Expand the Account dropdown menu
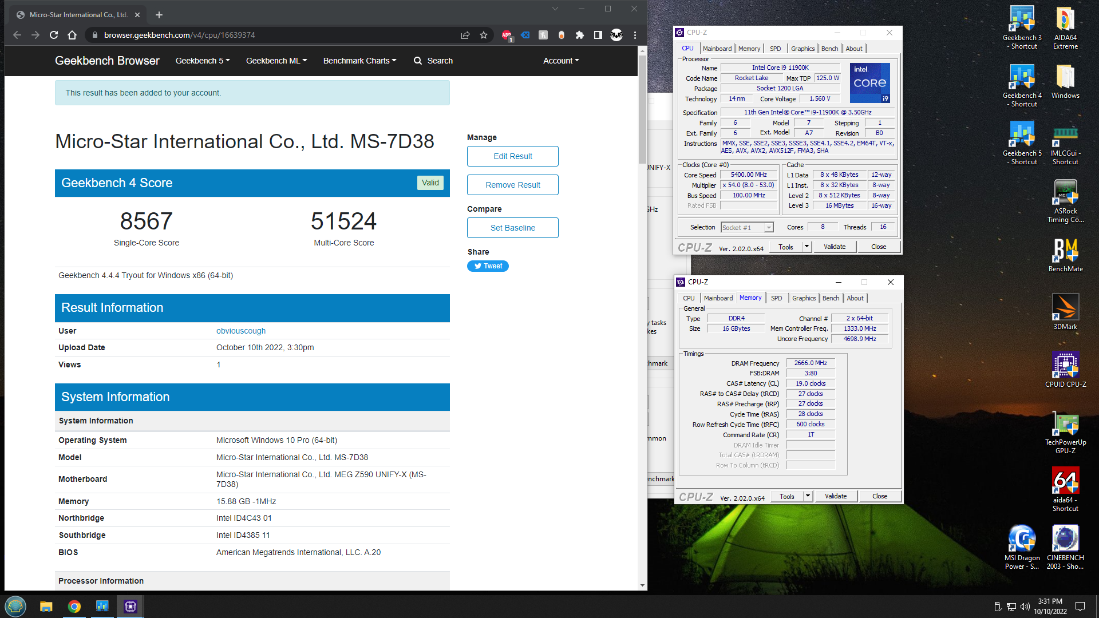This screenshot has width=1099, height=618. 561,61
